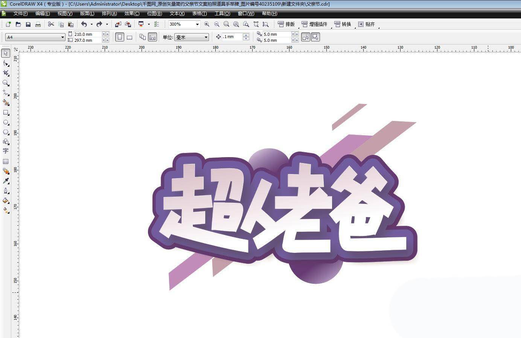Switch page to landscape orientation

(x=129, y=37)
